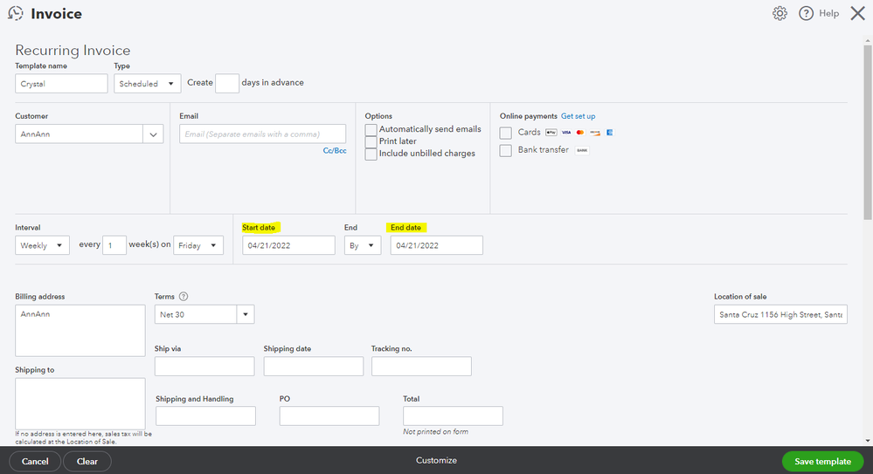
Task: Open the Type Scheduled dropdown
Action: click(147, 84)
